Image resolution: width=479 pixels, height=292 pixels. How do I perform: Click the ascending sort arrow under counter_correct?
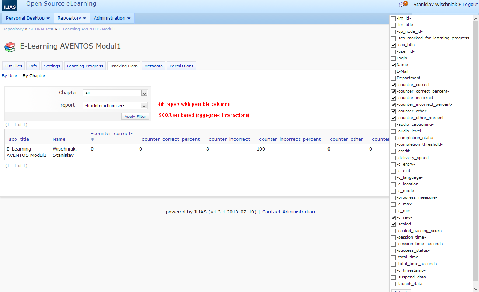pyautogui.click(x=93, y=139)
